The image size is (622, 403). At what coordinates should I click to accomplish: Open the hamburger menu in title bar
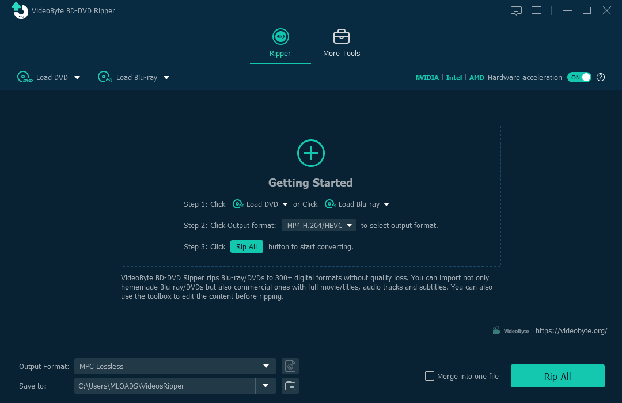(x=536, y=10)
